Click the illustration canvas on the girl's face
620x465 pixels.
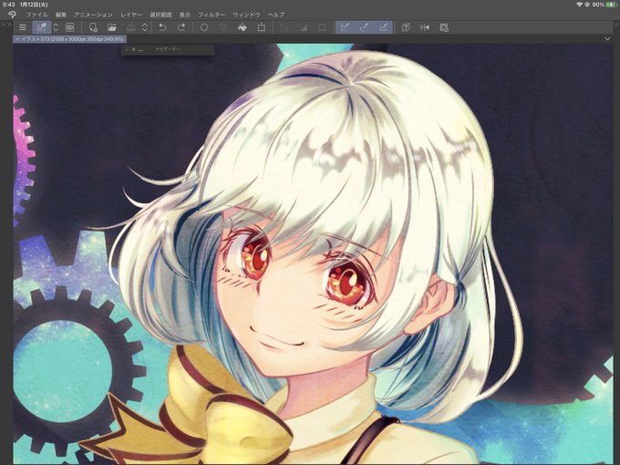pyautogui.click(x=301, y=293)
